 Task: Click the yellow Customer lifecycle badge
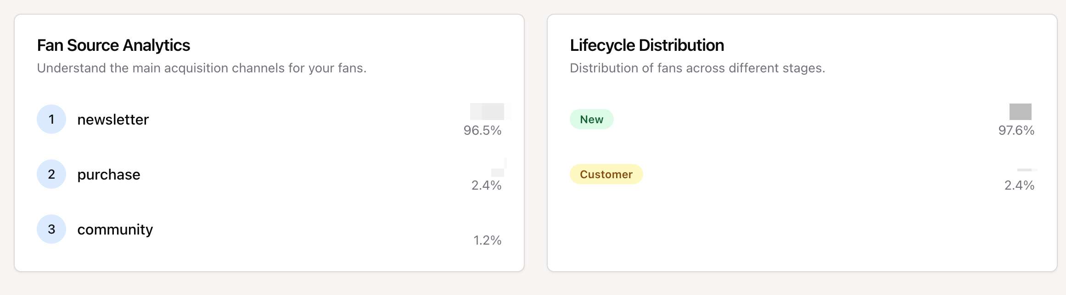tap(606, 174)
